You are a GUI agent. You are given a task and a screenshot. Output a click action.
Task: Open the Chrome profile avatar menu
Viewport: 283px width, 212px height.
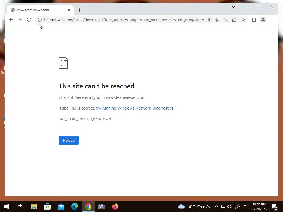(x=263, y=20)
